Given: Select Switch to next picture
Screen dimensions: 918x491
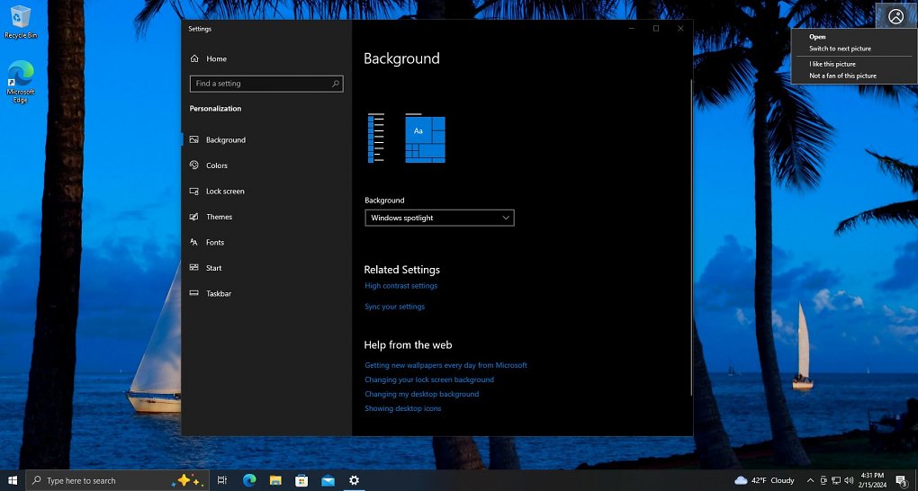Looking at the screenshot, I should pos(840,49).
